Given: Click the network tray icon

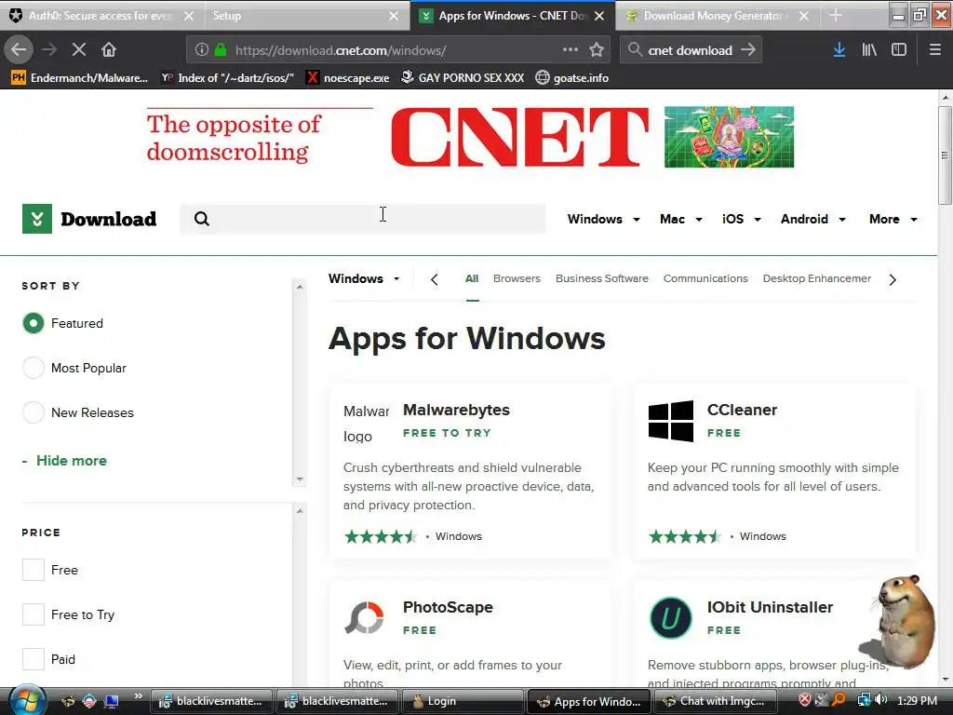Looking at the screenshot, I should pos(864,700).
